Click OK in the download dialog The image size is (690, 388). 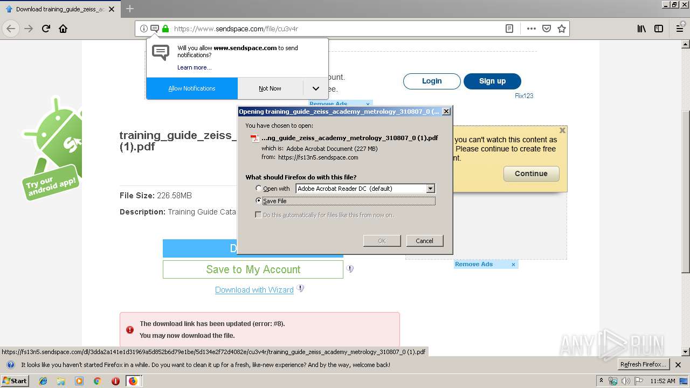tap(382, 241)
